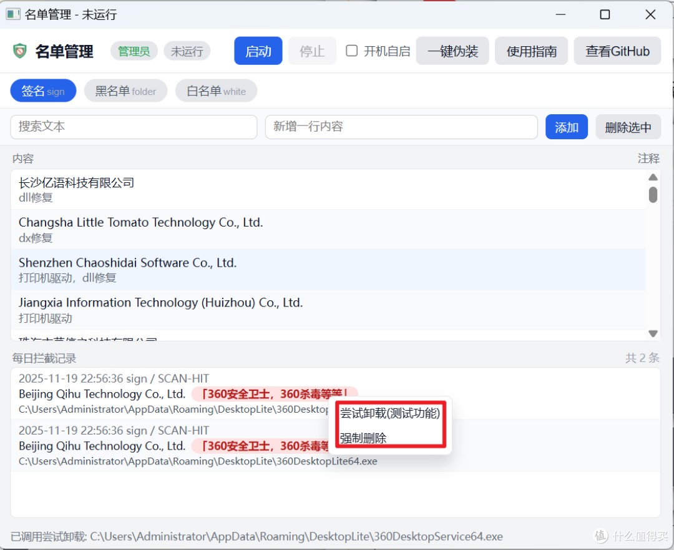
Task: Click the blue 添加 button
Action: pos(567,127)
